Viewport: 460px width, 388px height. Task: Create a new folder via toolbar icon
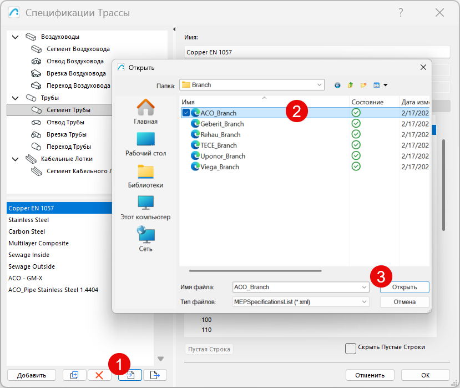click(x=363, y=85)
